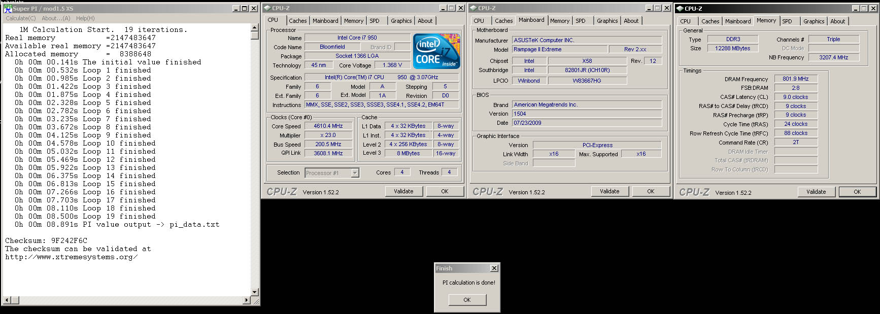Image resolution: width=880 pixels, height=314 pixels.
Task: Open Caches tab in the Memory CPU-Z window
Action: tap(710, 21)
